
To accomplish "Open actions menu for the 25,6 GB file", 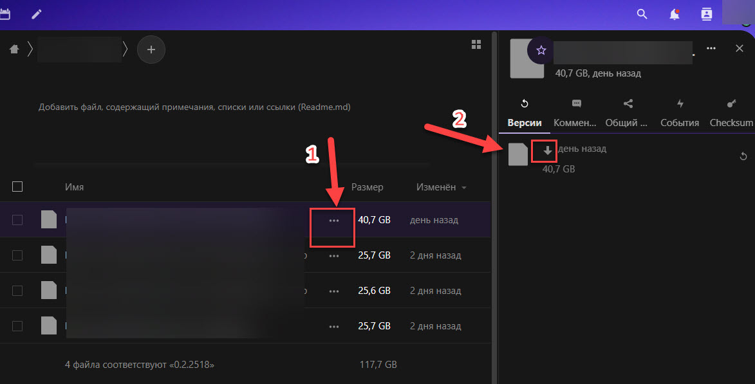I will click(x=333, y=291).
